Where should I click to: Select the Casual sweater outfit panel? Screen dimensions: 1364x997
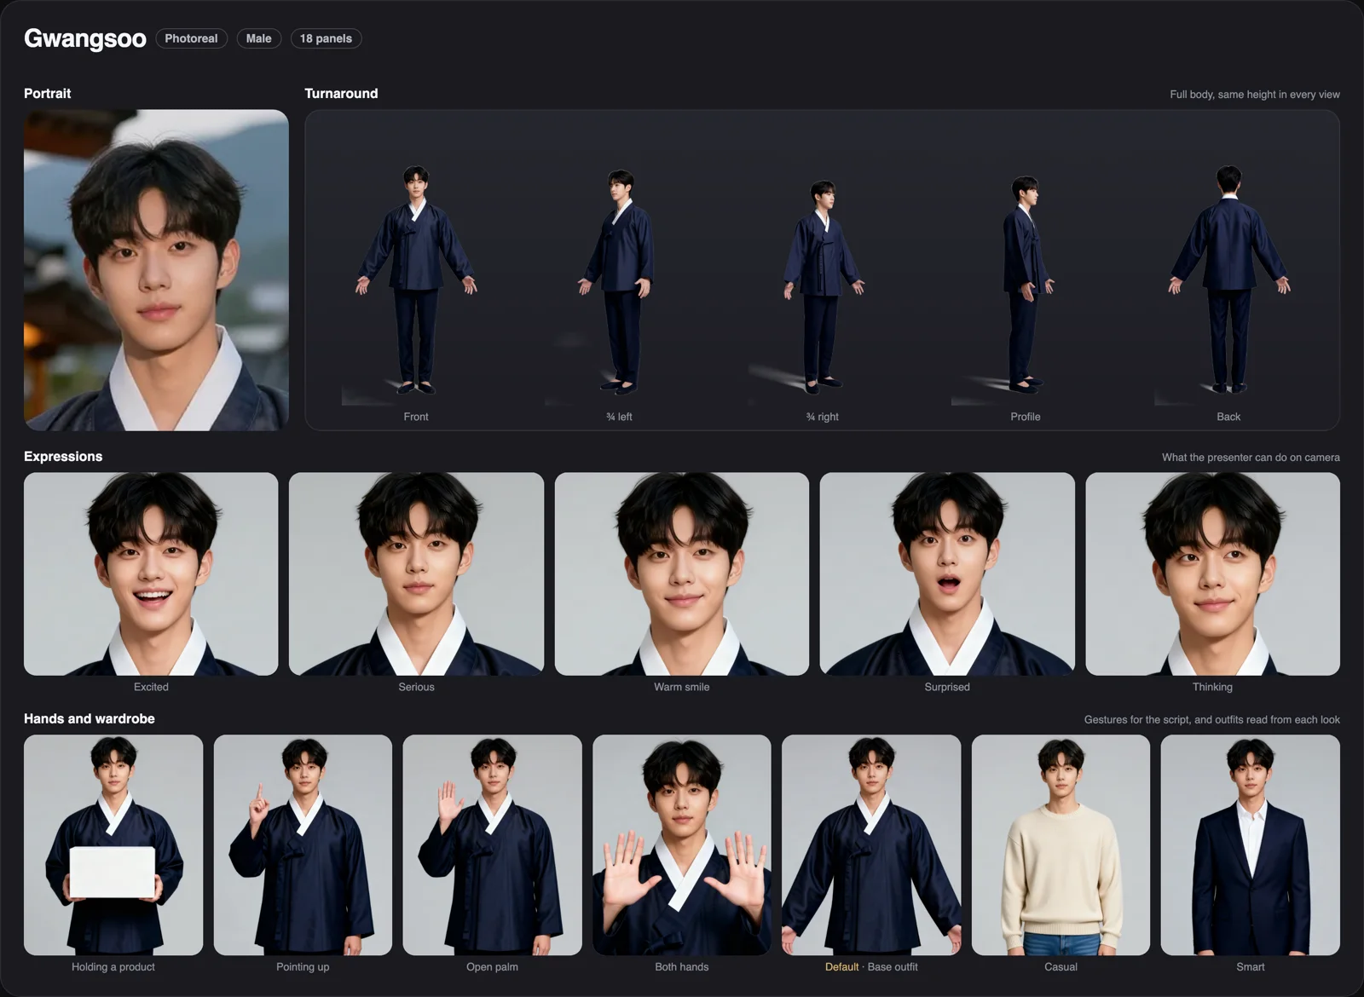click(1061, 845)
